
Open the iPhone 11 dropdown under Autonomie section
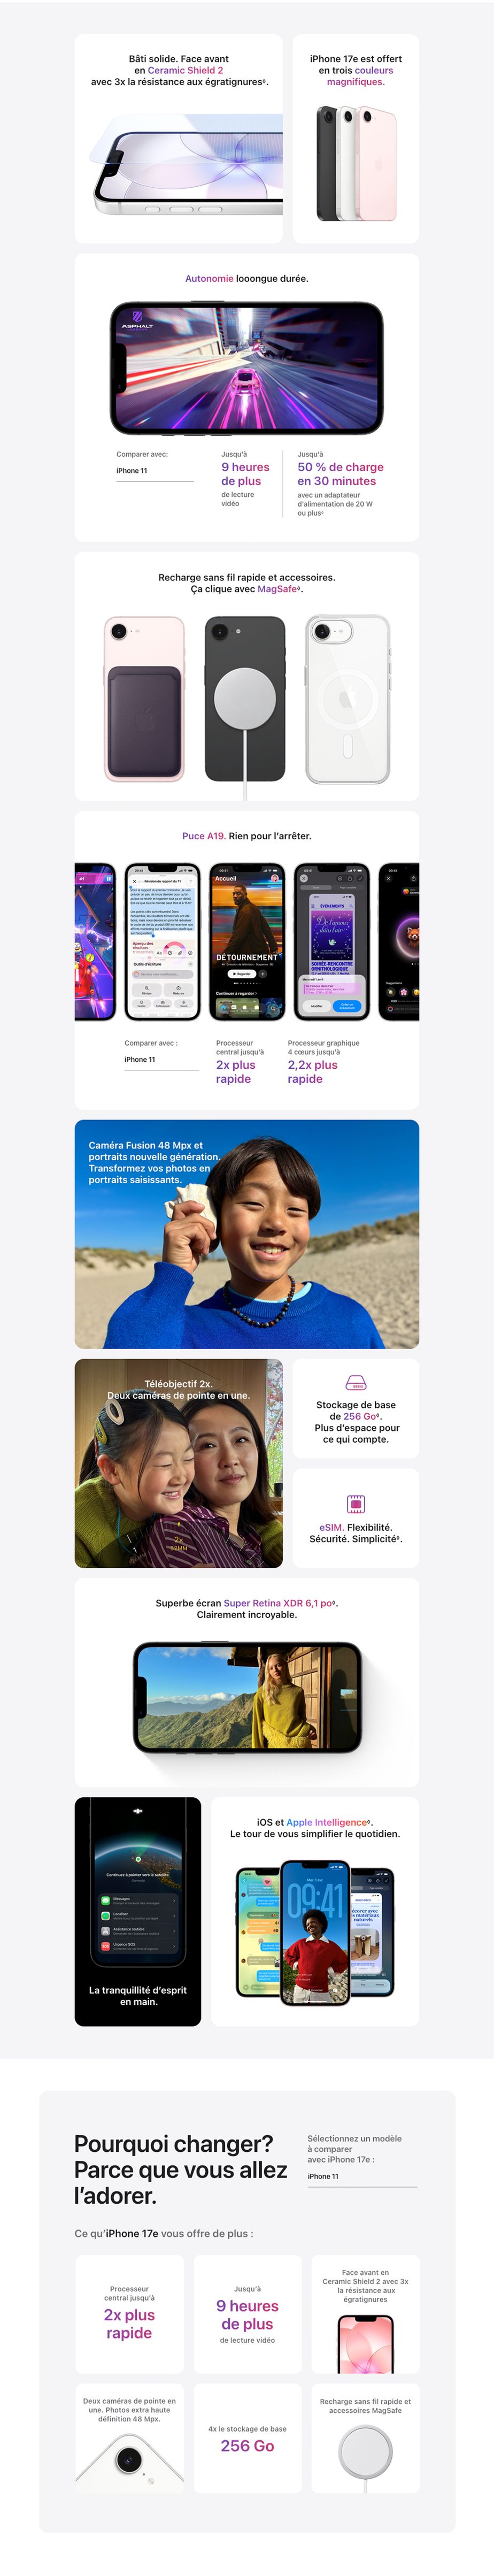[155, 471]
